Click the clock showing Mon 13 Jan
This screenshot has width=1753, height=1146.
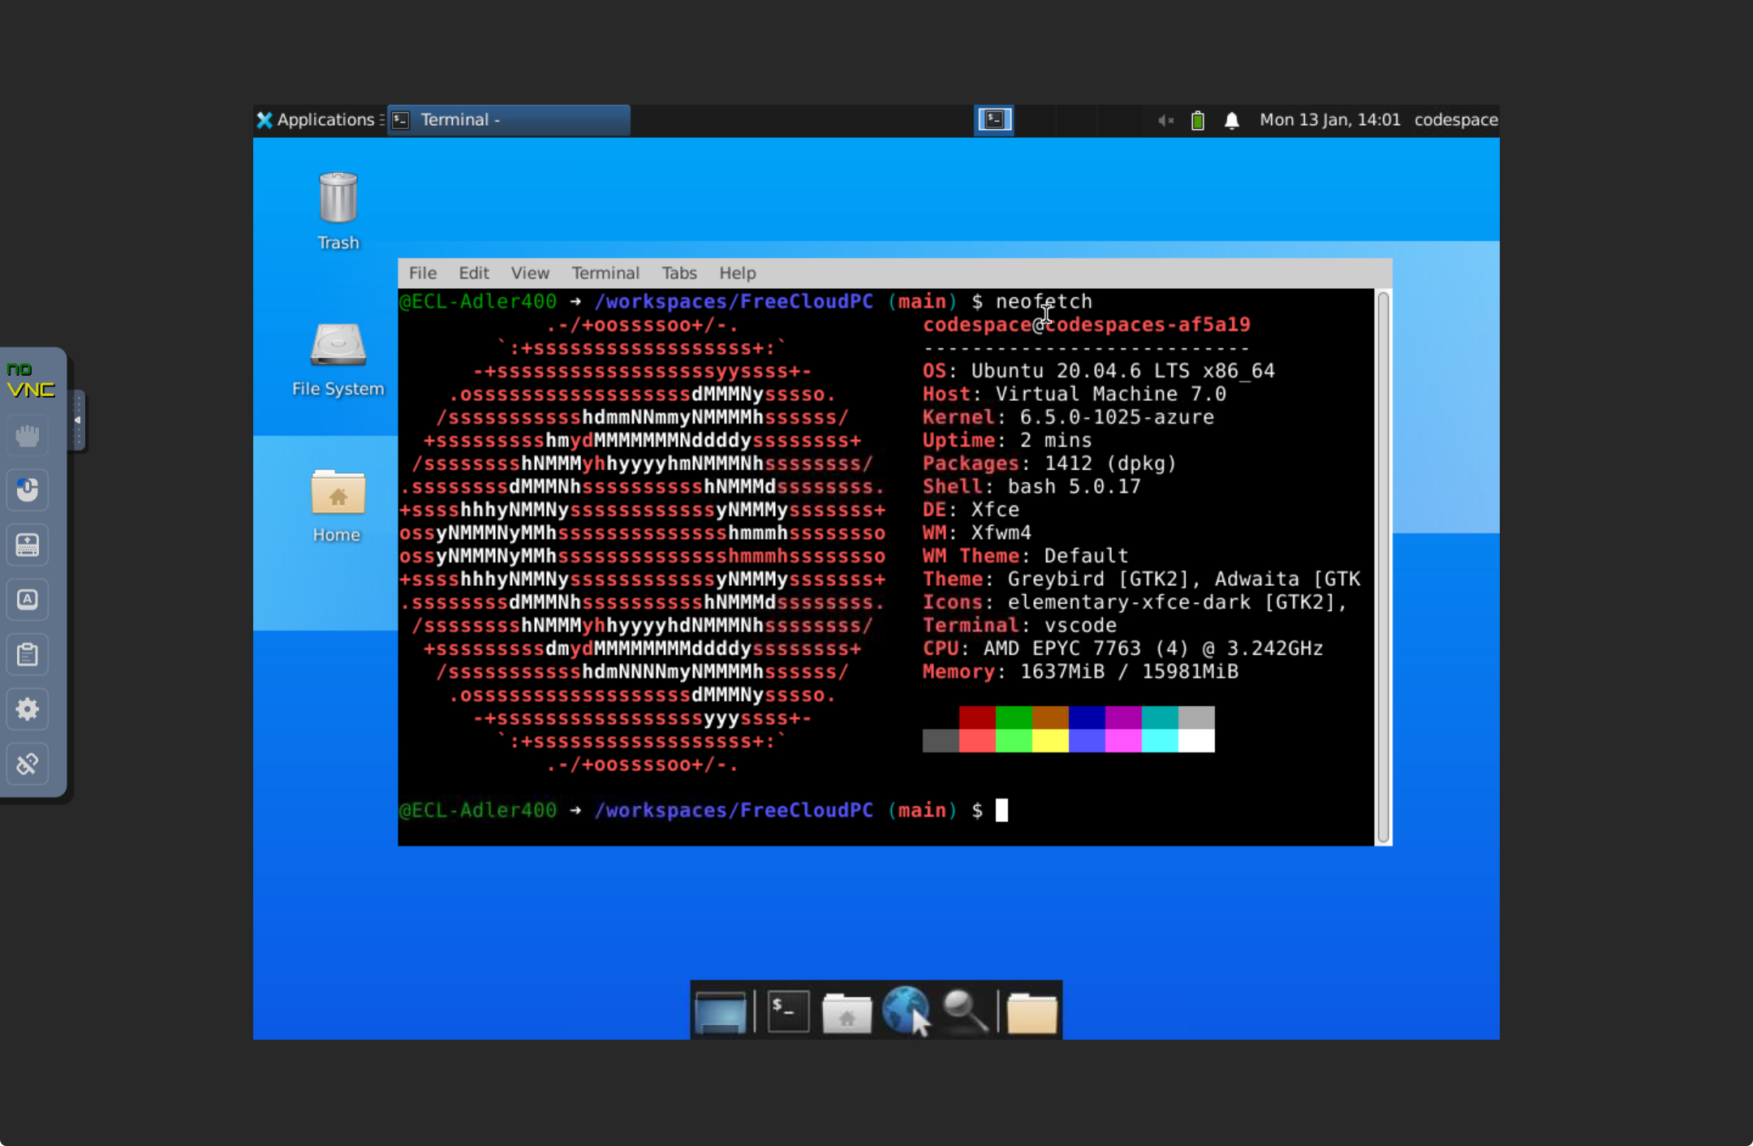pyautogui.click(x=1329, y=120)
